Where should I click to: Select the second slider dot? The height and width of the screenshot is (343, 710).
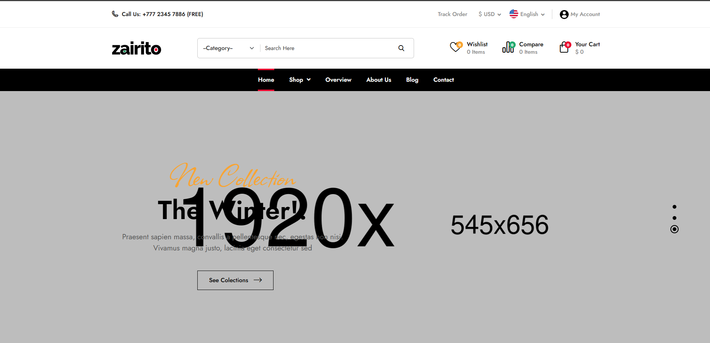tap(674, 218)
